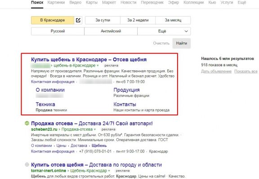Open Продажа отсева – Доставка 24/7 title
This screenshot has height=179, width=259.
click(x=92, y=124)
